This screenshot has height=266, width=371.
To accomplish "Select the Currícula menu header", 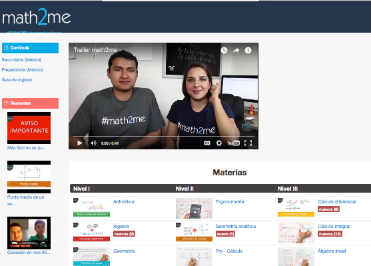I will [30, 48].
